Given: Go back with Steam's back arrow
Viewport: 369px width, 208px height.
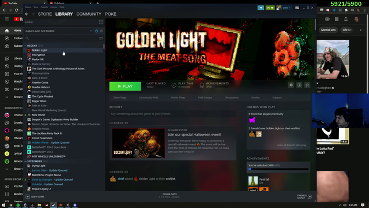Looking at the screenshot, I should [27, 14].
